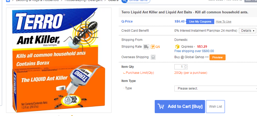This screenshot has height=116, width=257.
Task: Increase item quantity with up arrow
Action: (x=186, y=65)
